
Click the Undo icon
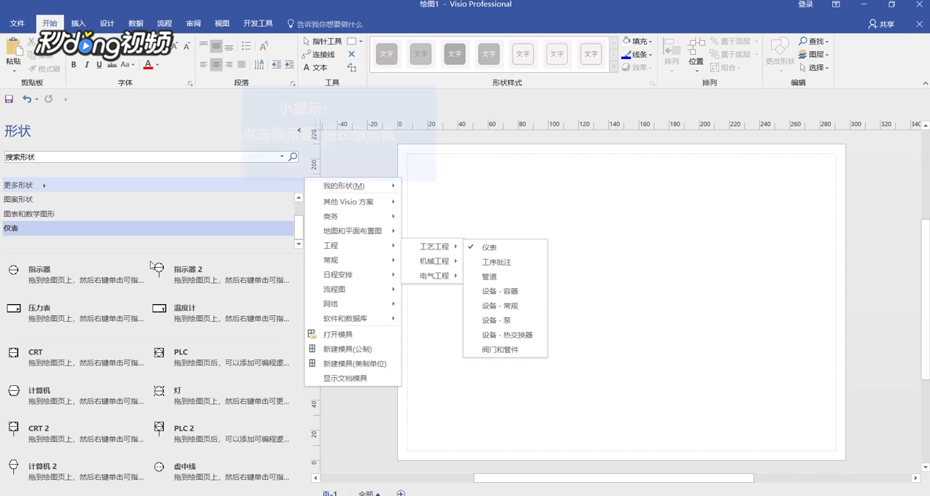point(27,99)
